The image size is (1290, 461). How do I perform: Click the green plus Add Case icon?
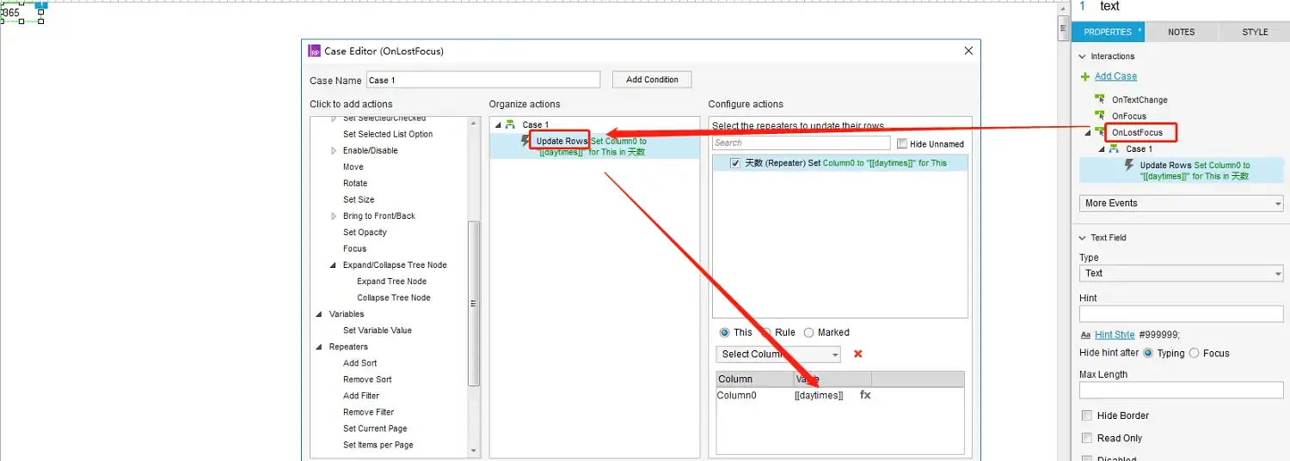[1085, 76]
